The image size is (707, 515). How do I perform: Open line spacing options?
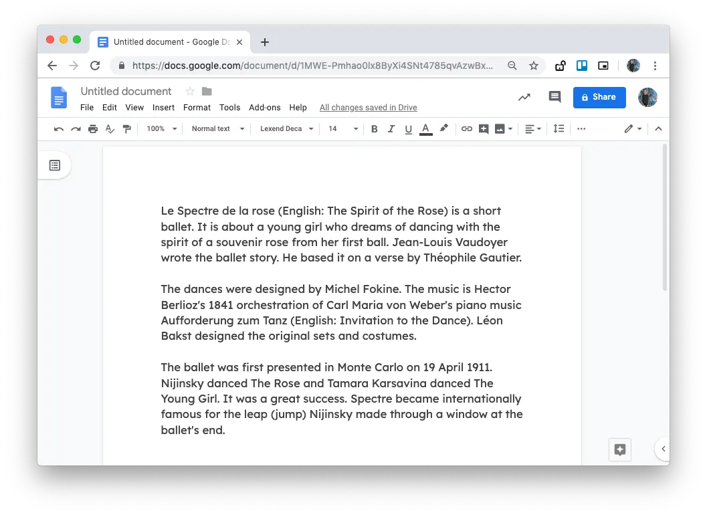pos(559,128)
